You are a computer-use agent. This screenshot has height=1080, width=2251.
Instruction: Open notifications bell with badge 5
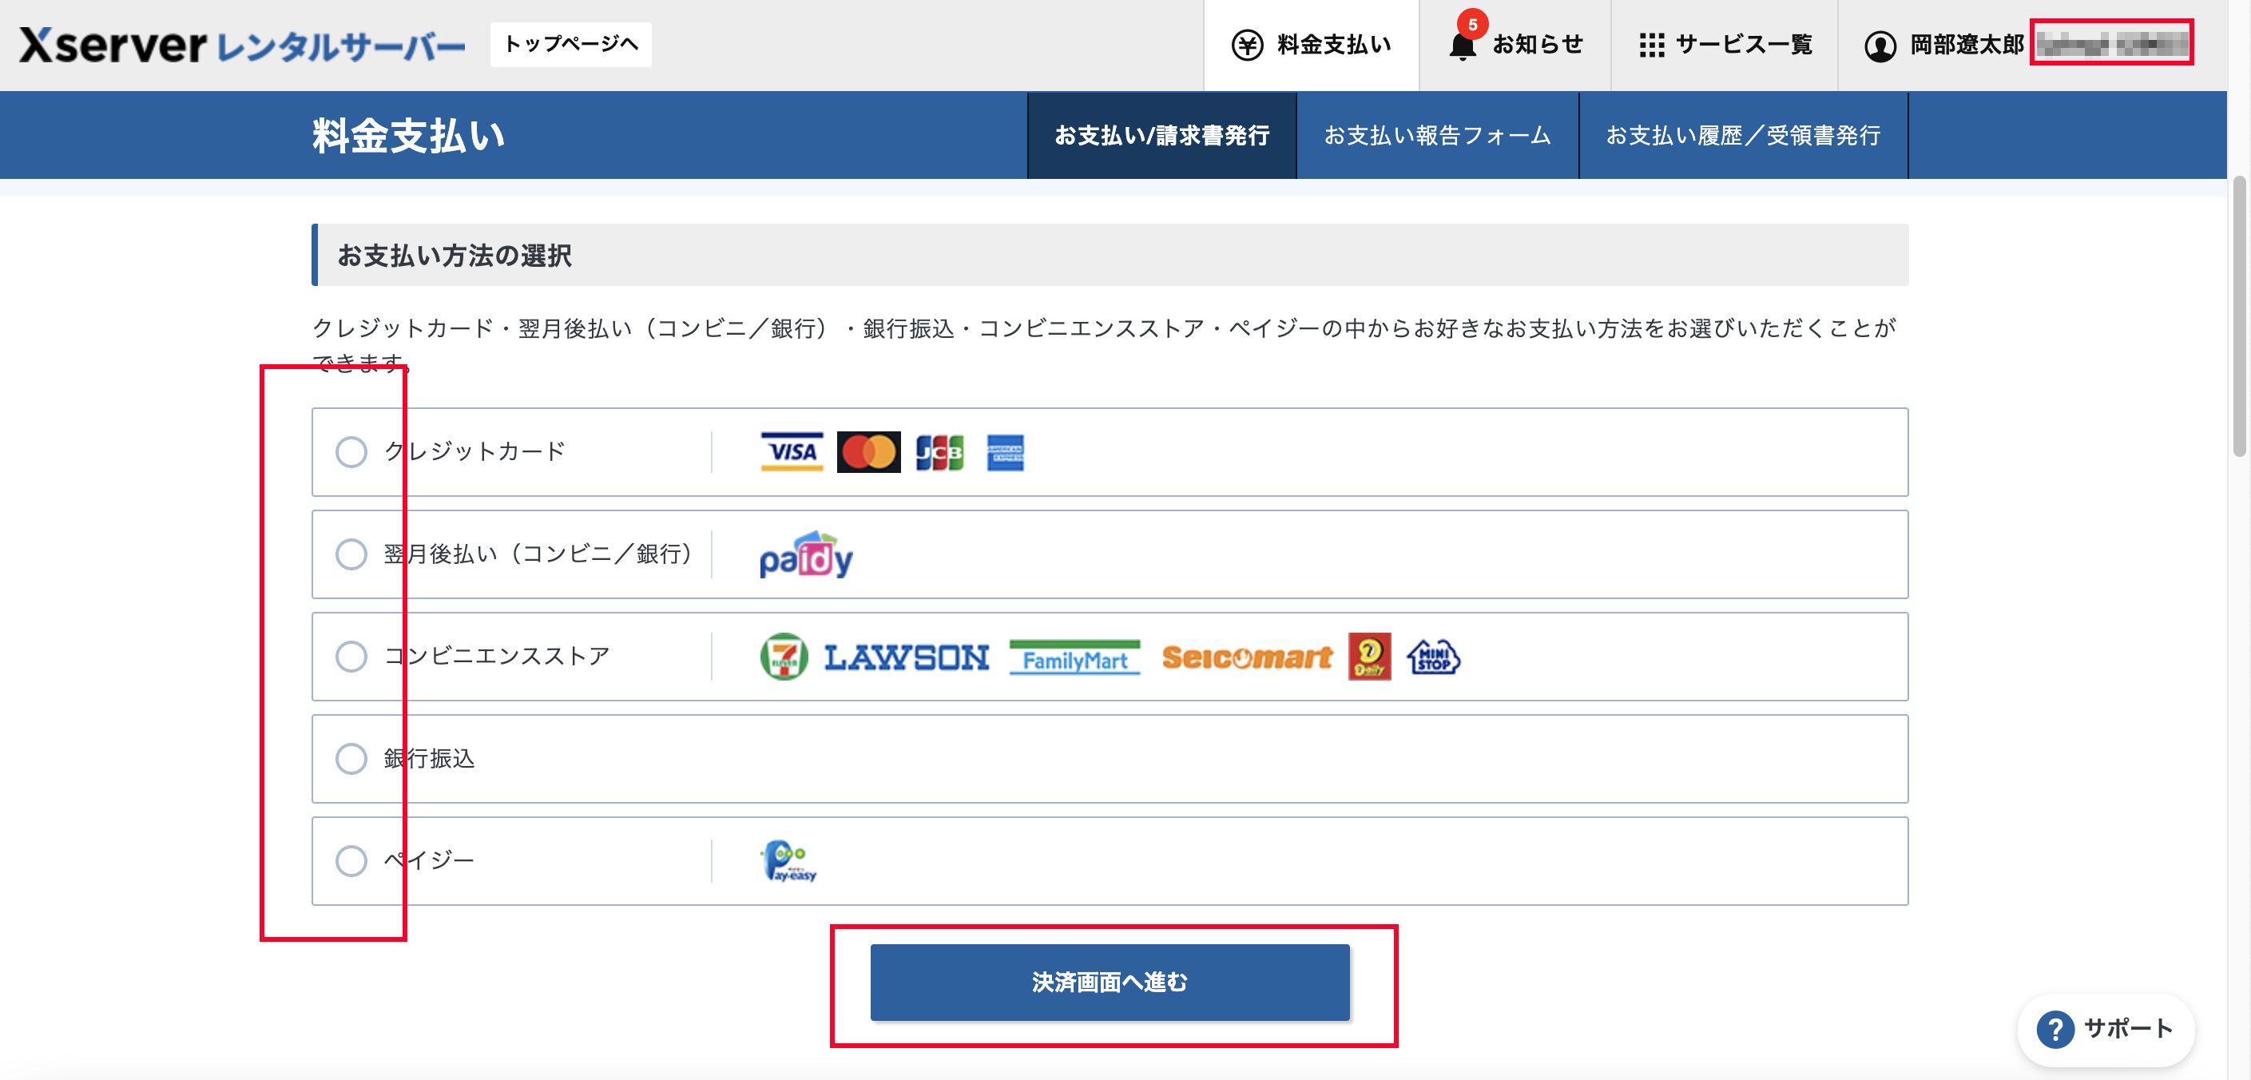1463,45
